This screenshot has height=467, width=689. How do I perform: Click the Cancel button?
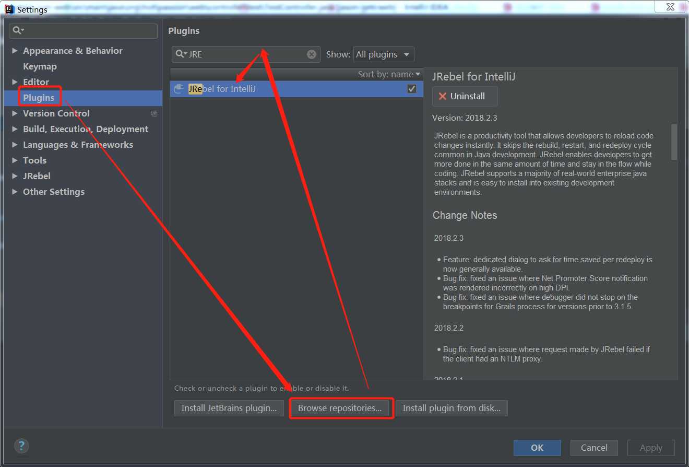click(594, 448)
